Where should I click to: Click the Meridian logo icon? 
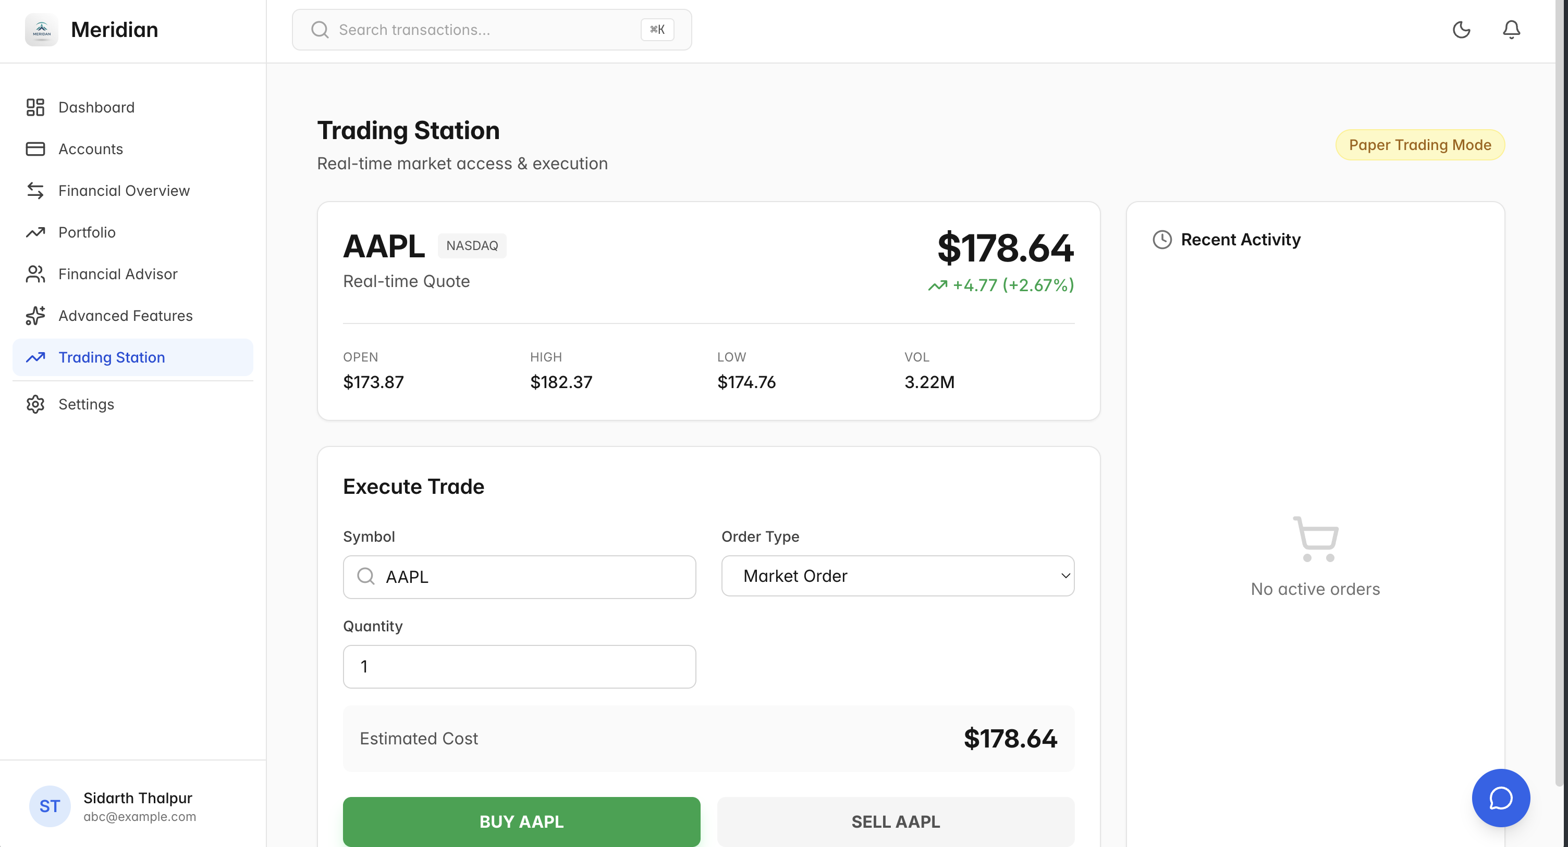[x=41, y=29]
